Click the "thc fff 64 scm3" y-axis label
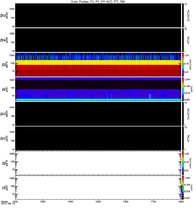 [x=4, y=138]
